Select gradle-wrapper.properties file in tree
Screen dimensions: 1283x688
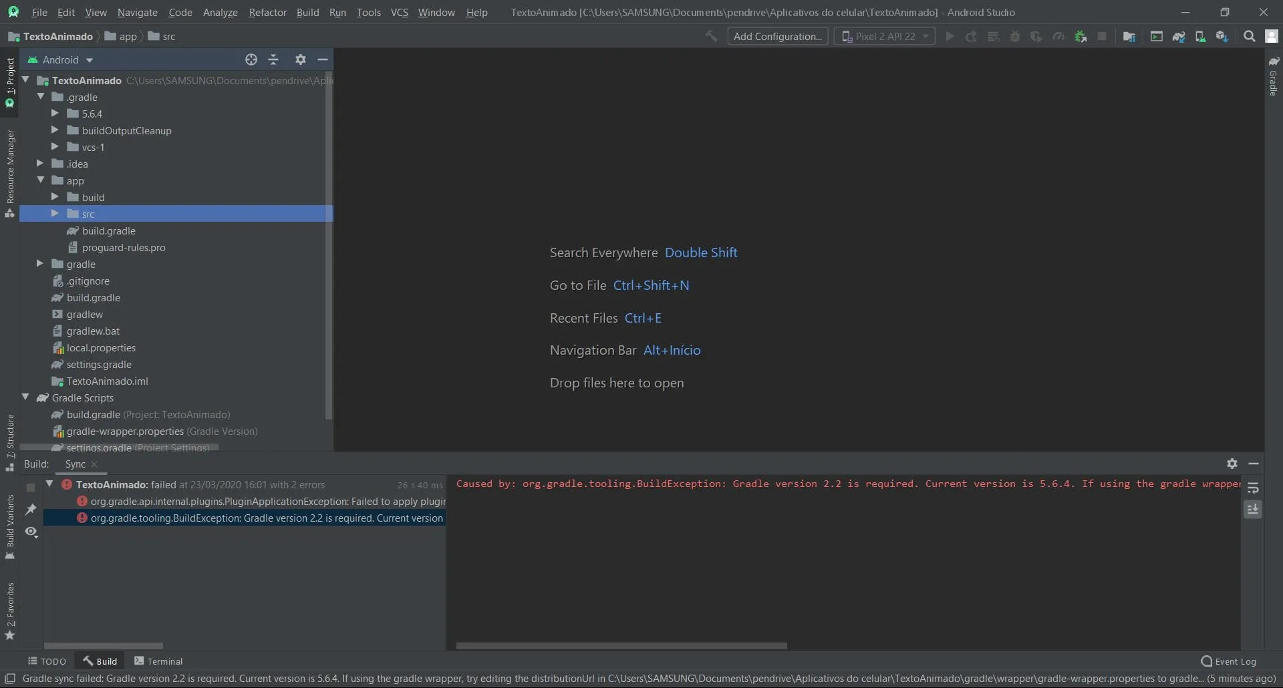(125, 432)
